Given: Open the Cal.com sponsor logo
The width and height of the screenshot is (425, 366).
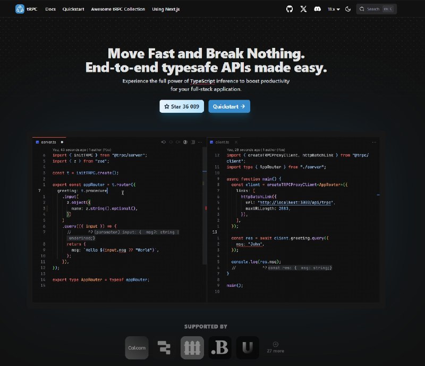Looking at the screenshot, I should pos(137,348).
